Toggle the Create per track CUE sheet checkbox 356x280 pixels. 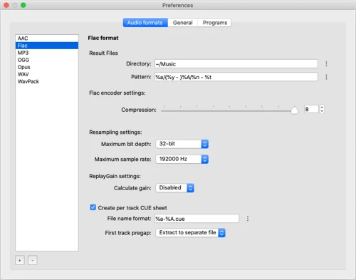93,207
